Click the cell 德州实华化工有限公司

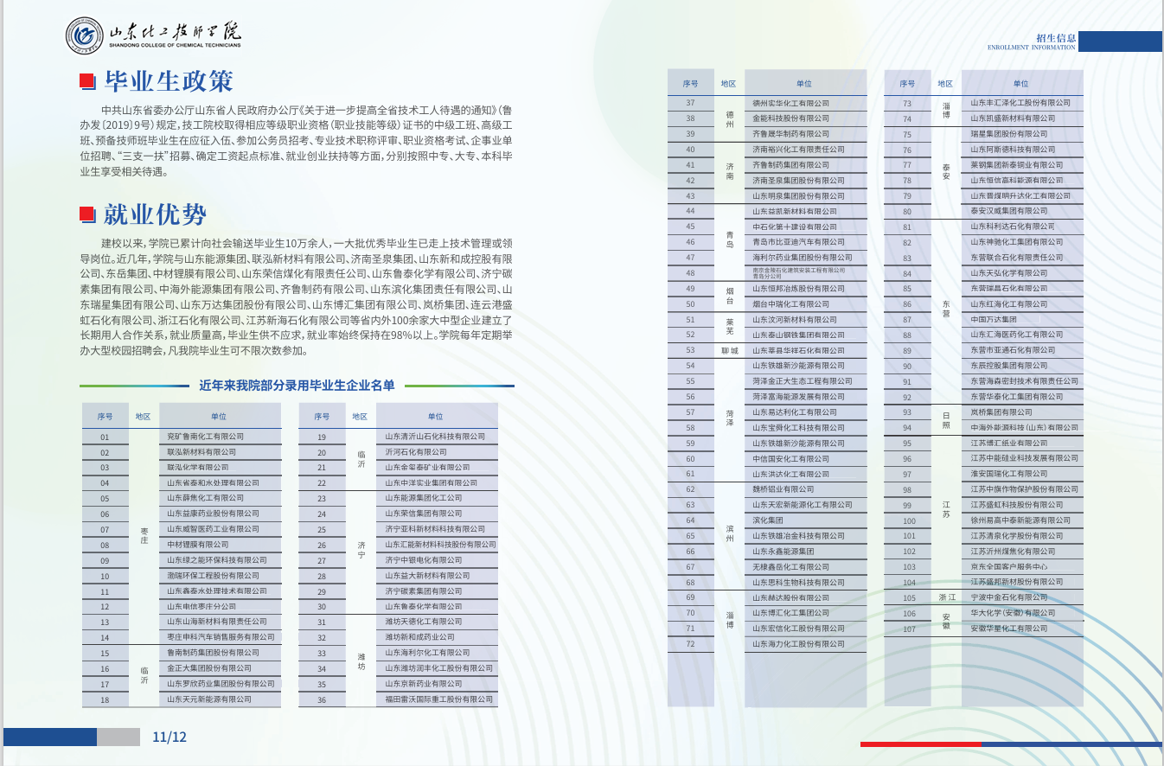(790, 103)
